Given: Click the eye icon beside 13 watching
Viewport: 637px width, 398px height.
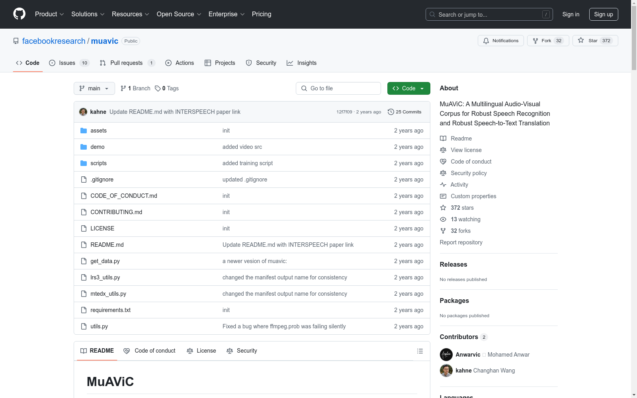Looking at the screenshot, I should click(443, 219).
